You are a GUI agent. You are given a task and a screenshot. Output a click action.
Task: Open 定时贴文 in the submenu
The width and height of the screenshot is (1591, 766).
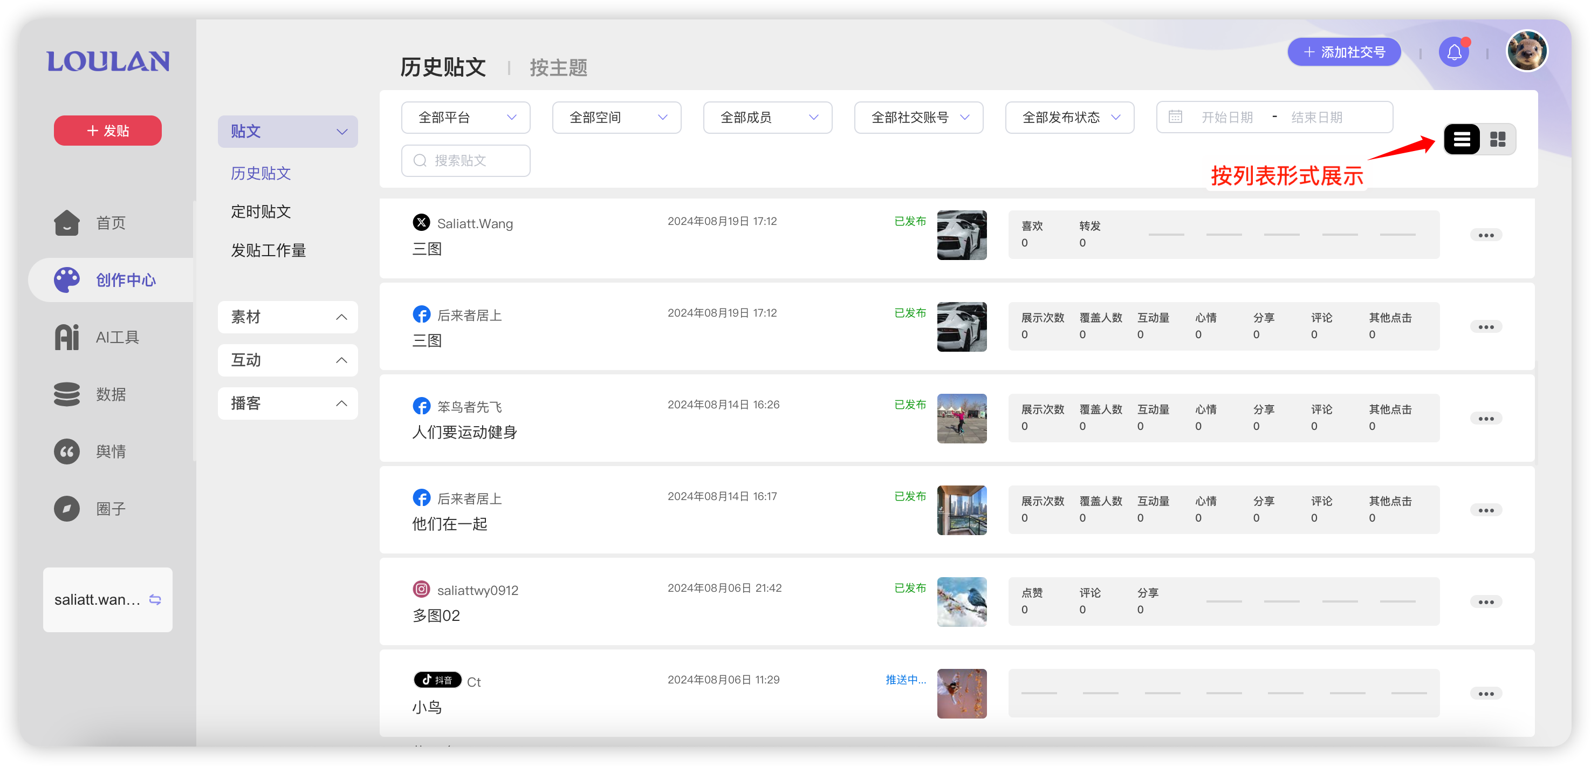coord(260,212)
